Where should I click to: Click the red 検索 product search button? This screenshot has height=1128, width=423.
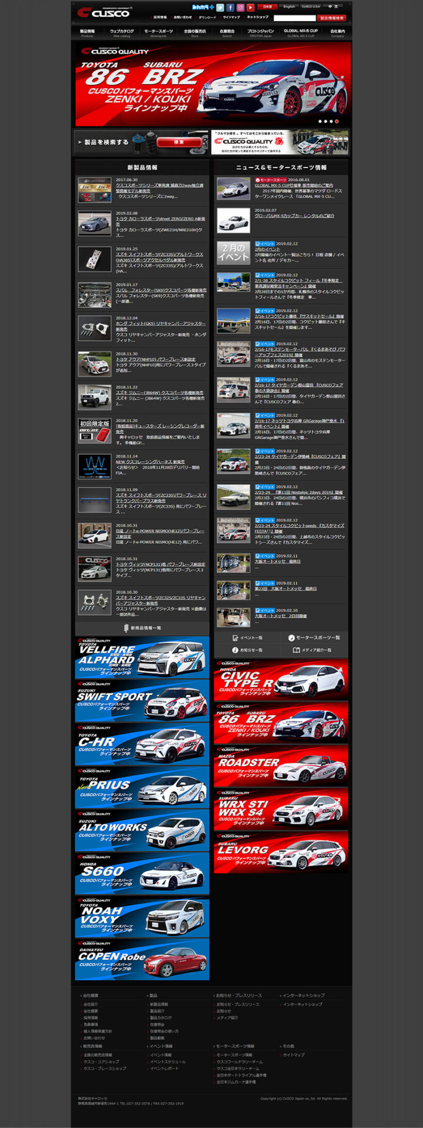179,142
